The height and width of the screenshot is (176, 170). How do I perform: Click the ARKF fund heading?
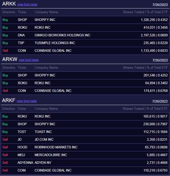[8, 100]
